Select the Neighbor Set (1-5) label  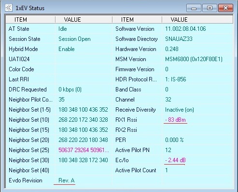pyautogui.click(x=29, y=110)
